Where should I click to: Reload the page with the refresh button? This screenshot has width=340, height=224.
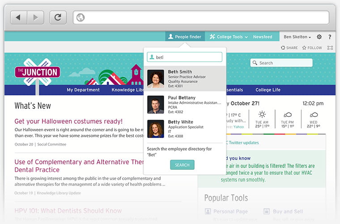click(x=58, y=17)
